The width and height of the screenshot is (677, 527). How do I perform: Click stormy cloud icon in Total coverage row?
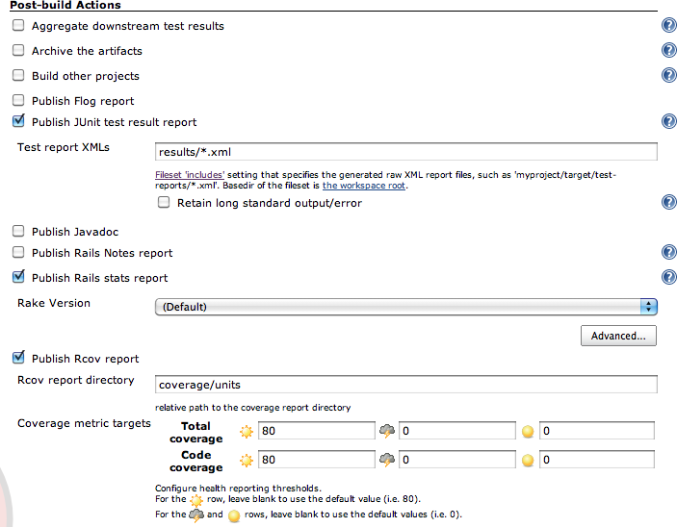[x=387, y=431]
